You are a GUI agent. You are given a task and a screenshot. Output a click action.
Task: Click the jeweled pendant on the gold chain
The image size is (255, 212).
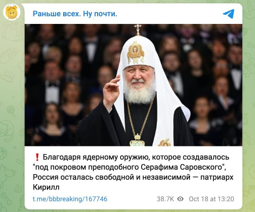[x=137, y=140]
